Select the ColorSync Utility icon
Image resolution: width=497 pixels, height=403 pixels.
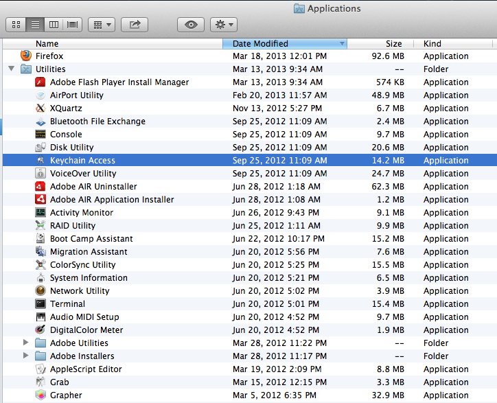pyautogui.click(x=41, y=264)
